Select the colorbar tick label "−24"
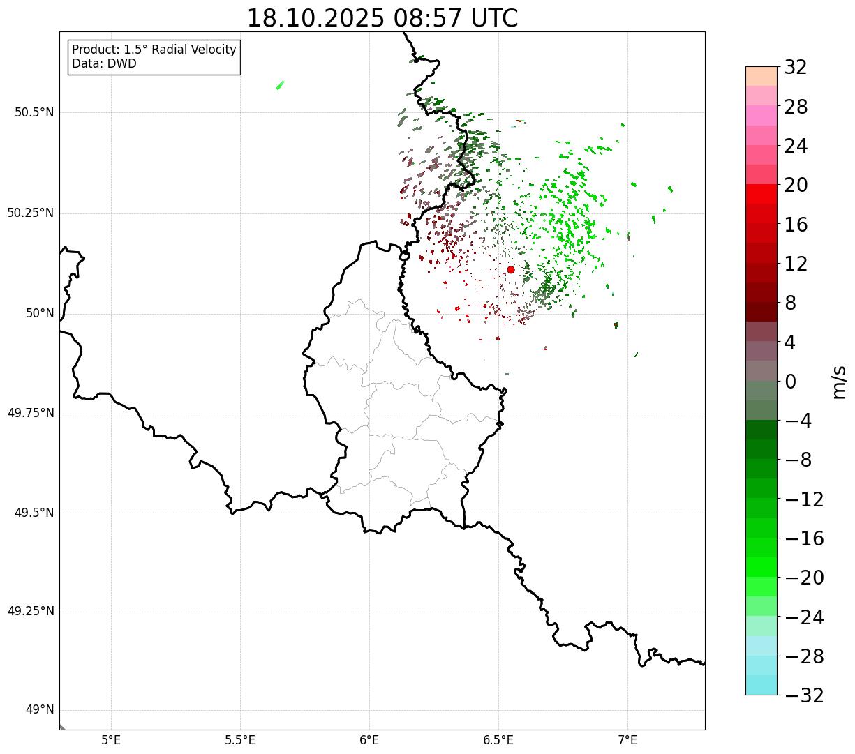The height and width of the screenshot is (754, 855). point(804,617)
